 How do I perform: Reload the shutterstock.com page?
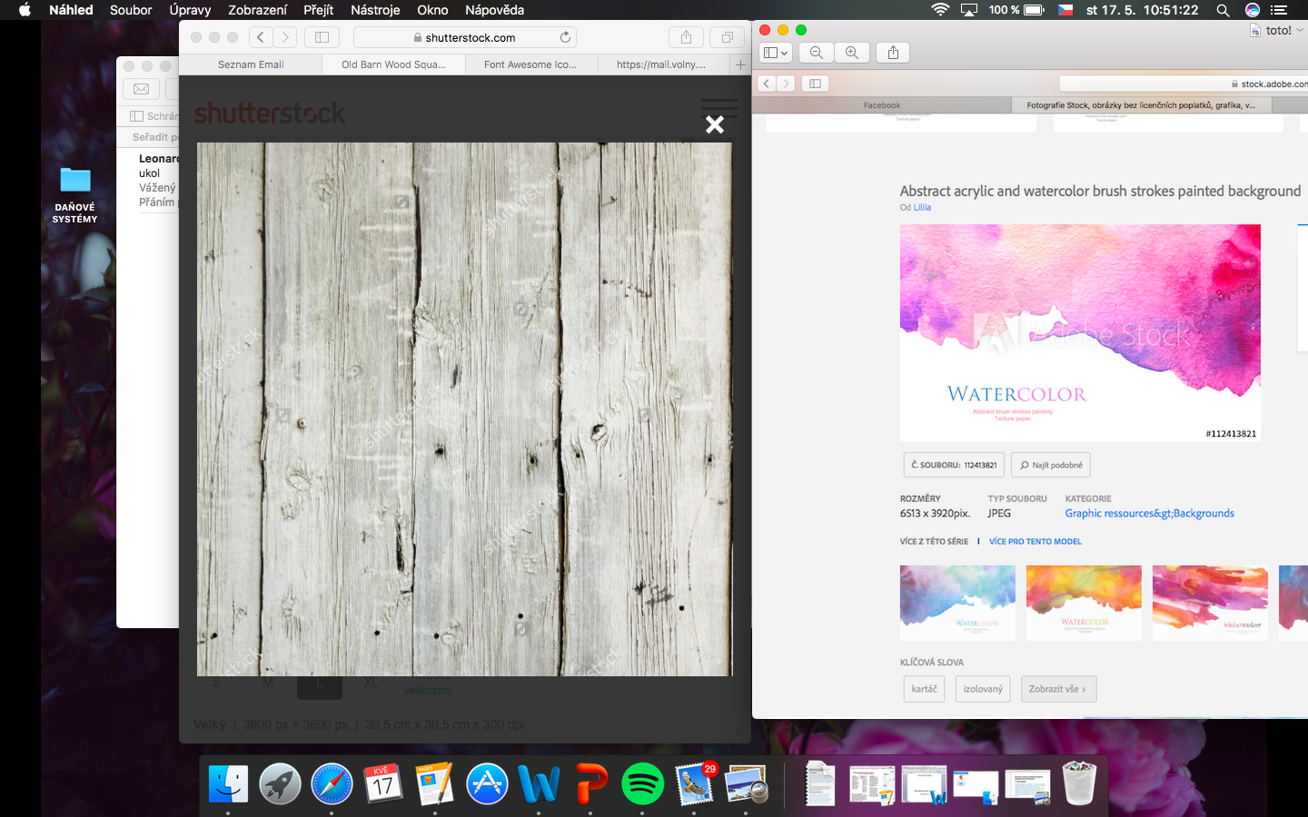pos(565,37)
